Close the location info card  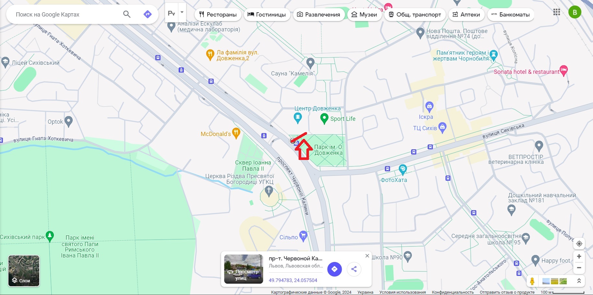[367, 256]
